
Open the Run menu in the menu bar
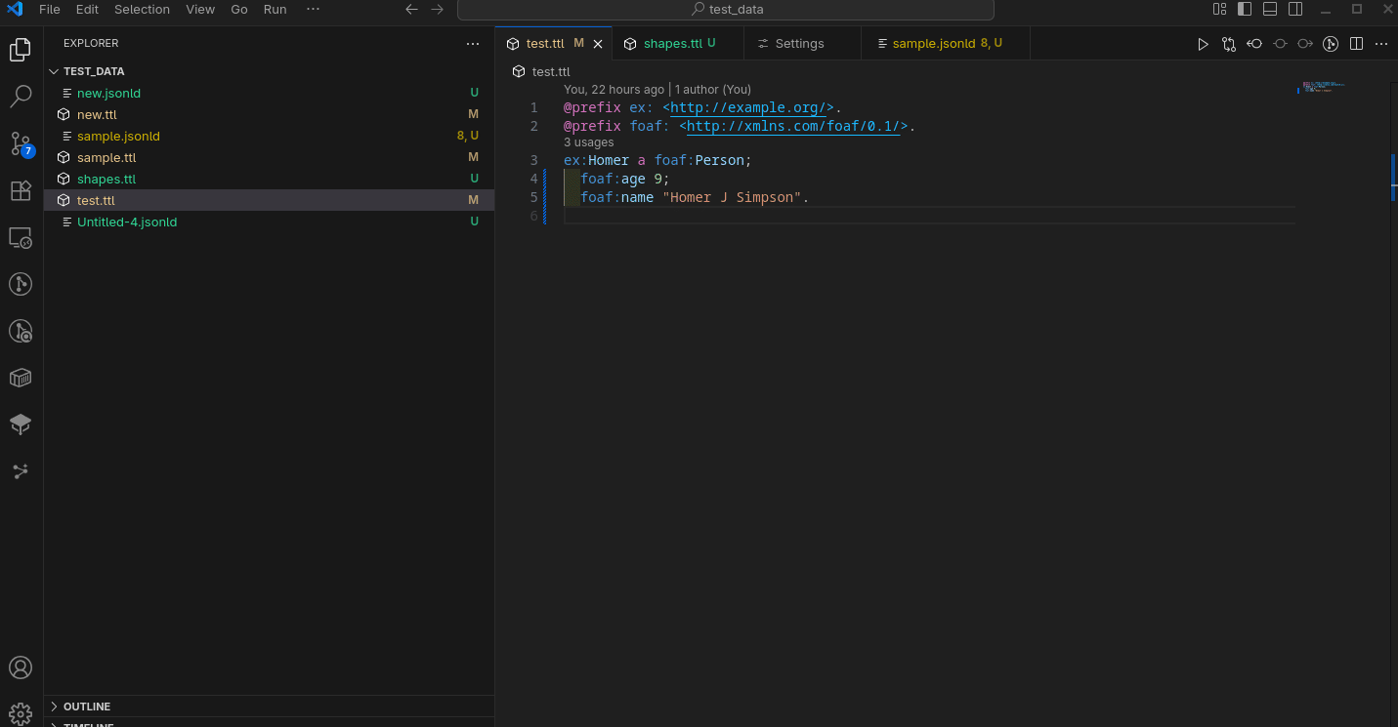(x=275, y=9)
